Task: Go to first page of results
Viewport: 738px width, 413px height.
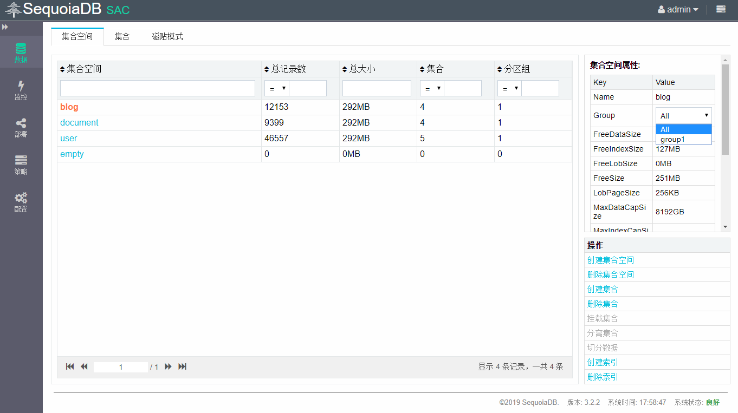Action: (70, 366)
